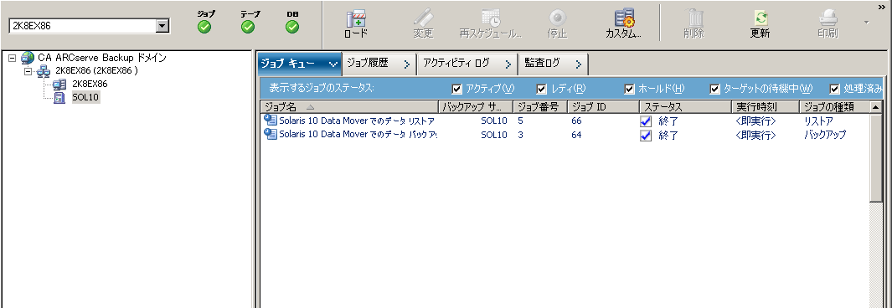
Task: Click the 再スケジュール toolbar icon
Action: [490, 18]
